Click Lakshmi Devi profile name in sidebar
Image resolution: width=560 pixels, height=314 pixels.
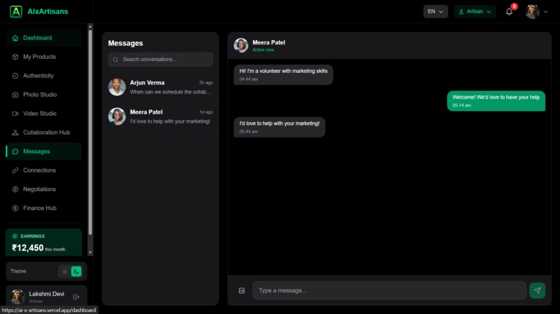(x=47, y=294)
